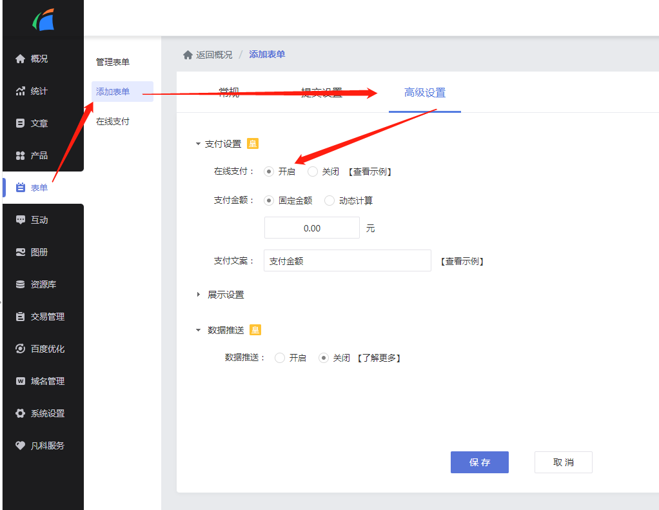Image resolution: width=659 pixels, height=510 pixels.
Task: Open 统计 statistics chart icon
Action: tap(20, 91)
